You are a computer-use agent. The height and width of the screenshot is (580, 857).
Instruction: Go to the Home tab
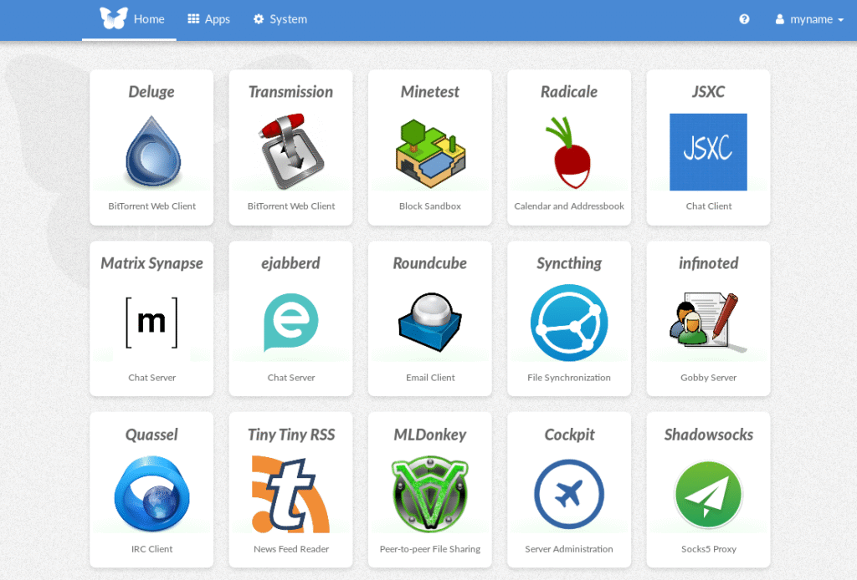coord(132,19)
